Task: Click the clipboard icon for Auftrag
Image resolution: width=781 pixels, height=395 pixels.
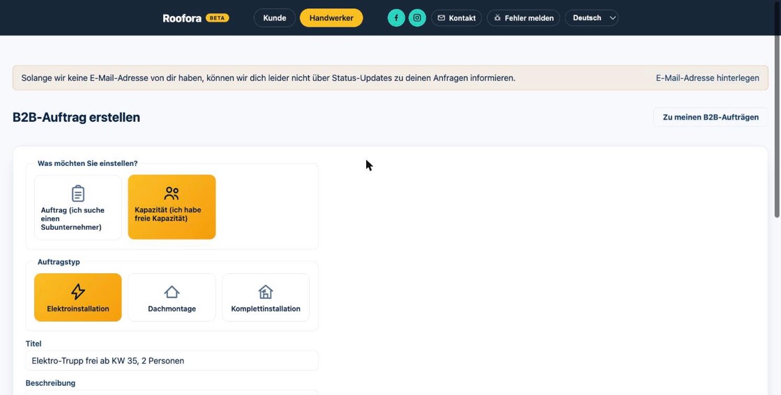Action: 78,194
